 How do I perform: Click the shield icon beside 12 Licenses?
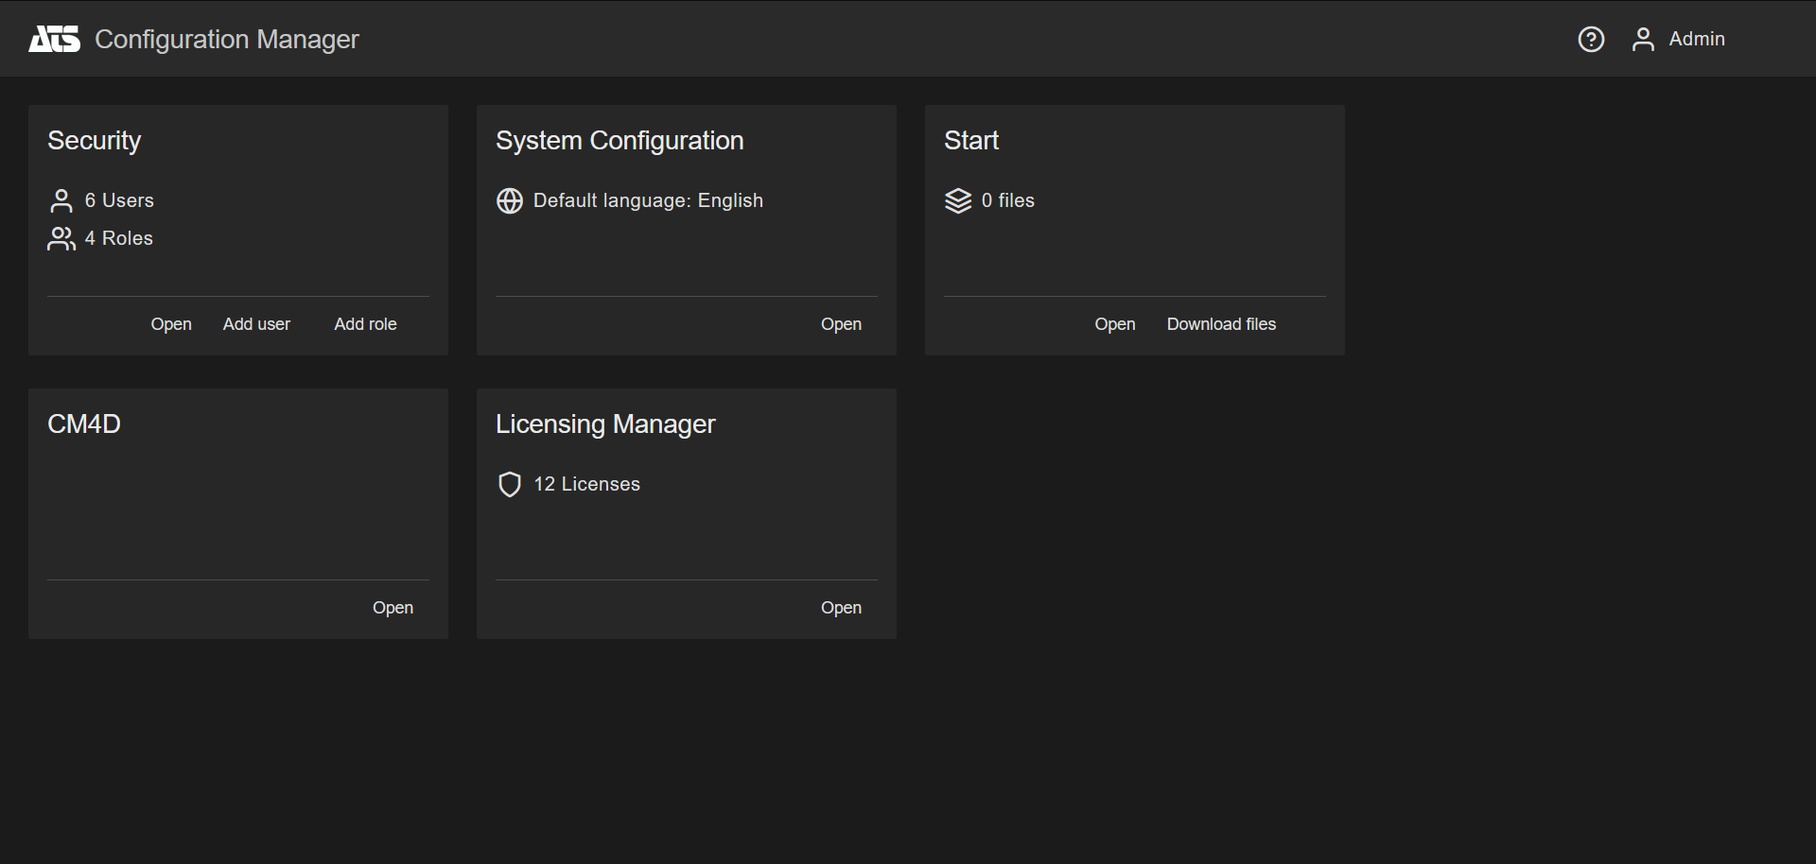tap(510, 484)
